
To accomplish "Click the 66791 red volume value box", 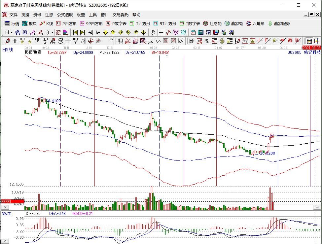I will coord(13,201).
